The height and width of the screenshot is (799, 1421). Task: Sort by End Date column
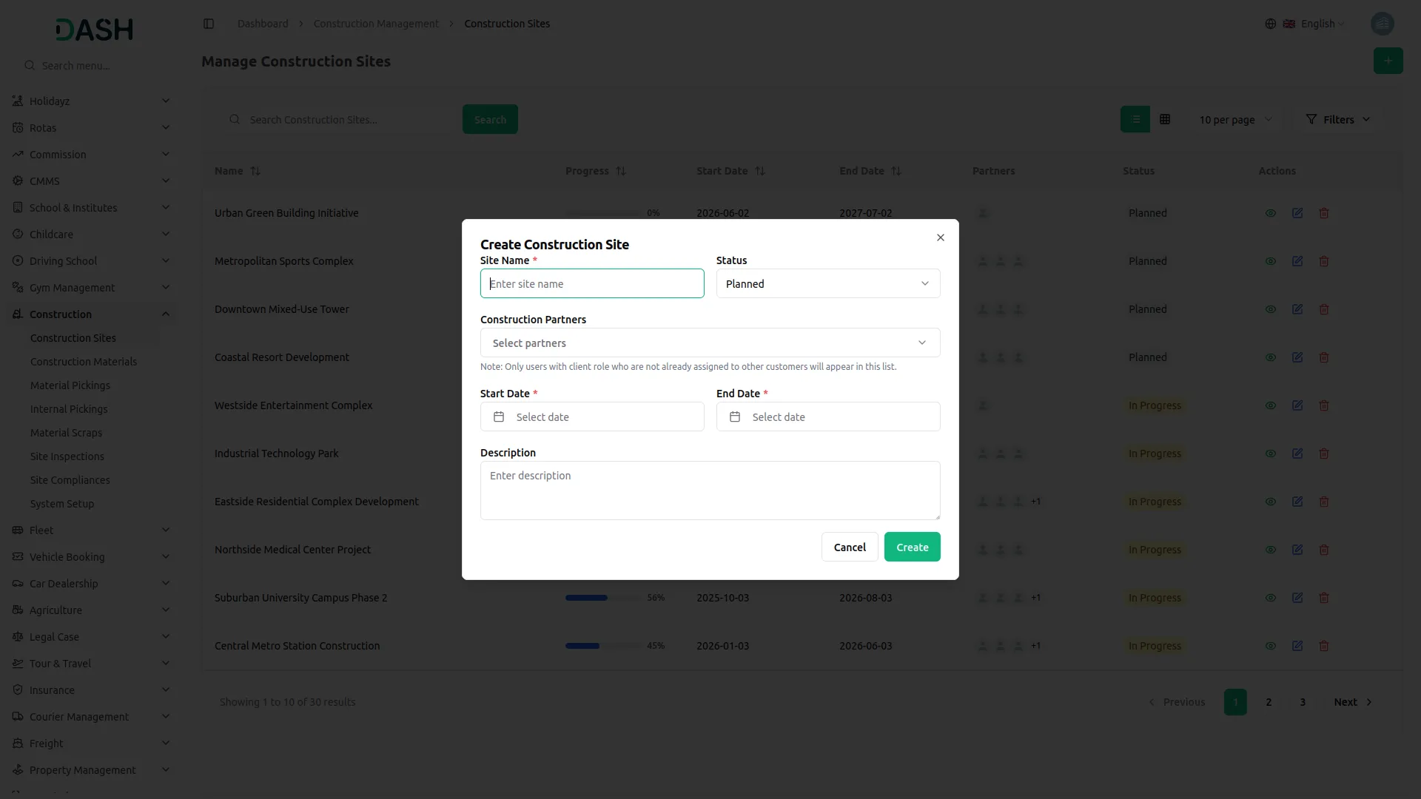pyautogui.click(x=870, y=171)
